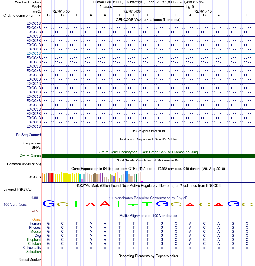
Task: Click the GTEx tissue expression bar chart
Action: click(92, 176)
